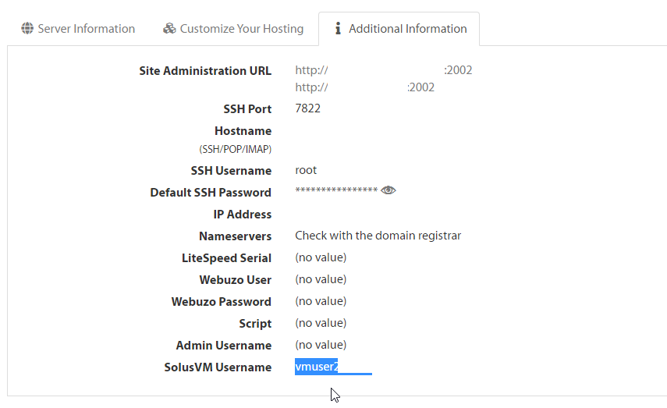The width and height of the screenshot is (667, 408).
Task: Click 'Check with the domain registrar' text
Action: (378, 236)
